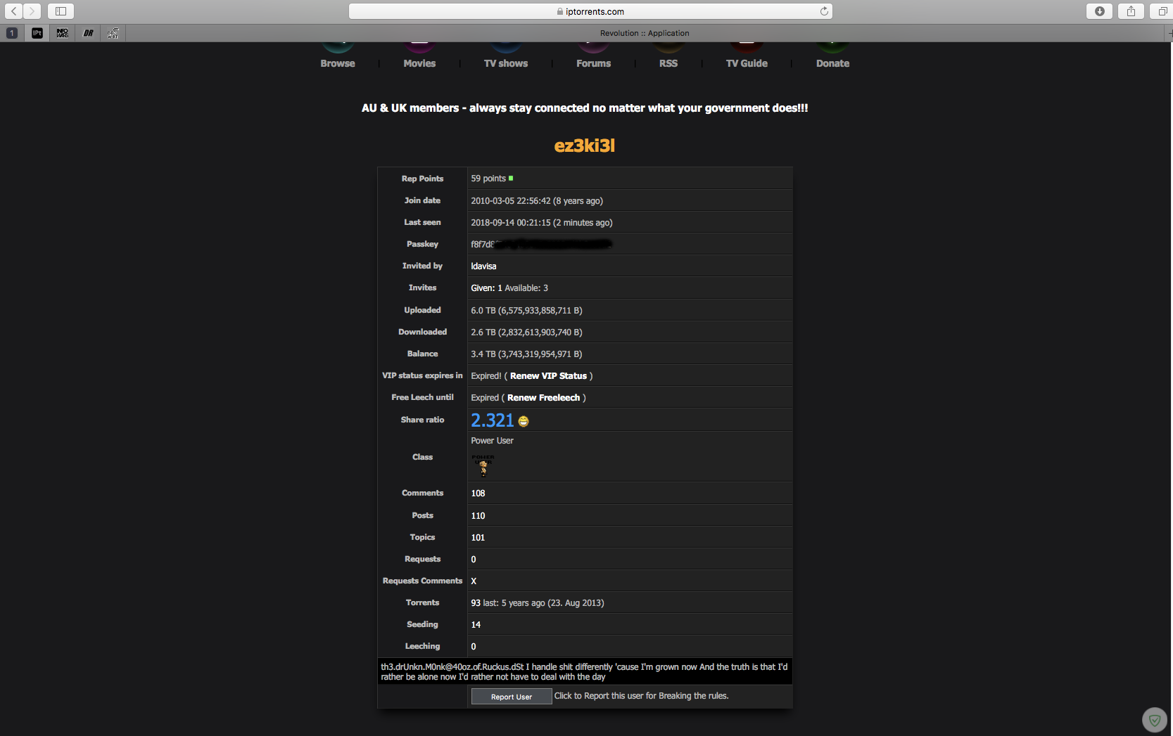
Task: Click the Passkey label
Action: 422,245
